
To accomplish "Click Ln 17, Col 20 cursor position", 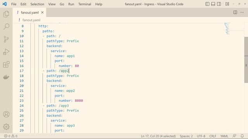I will (158, 136).
